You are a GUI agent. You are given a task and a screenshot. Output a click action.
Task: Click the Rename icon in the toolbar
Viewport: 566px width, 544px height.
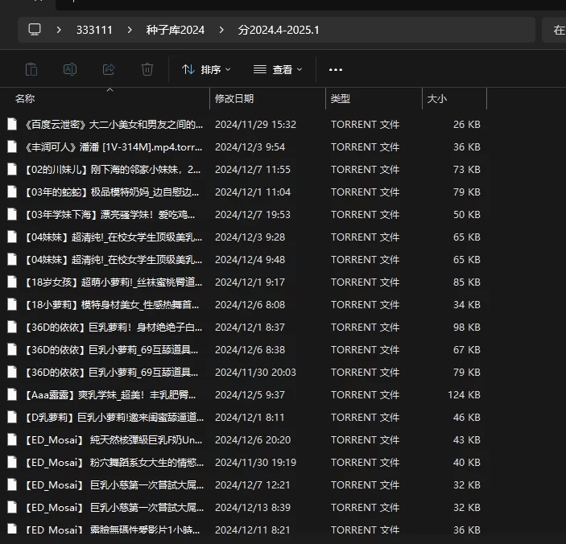[x=70, y=69]
